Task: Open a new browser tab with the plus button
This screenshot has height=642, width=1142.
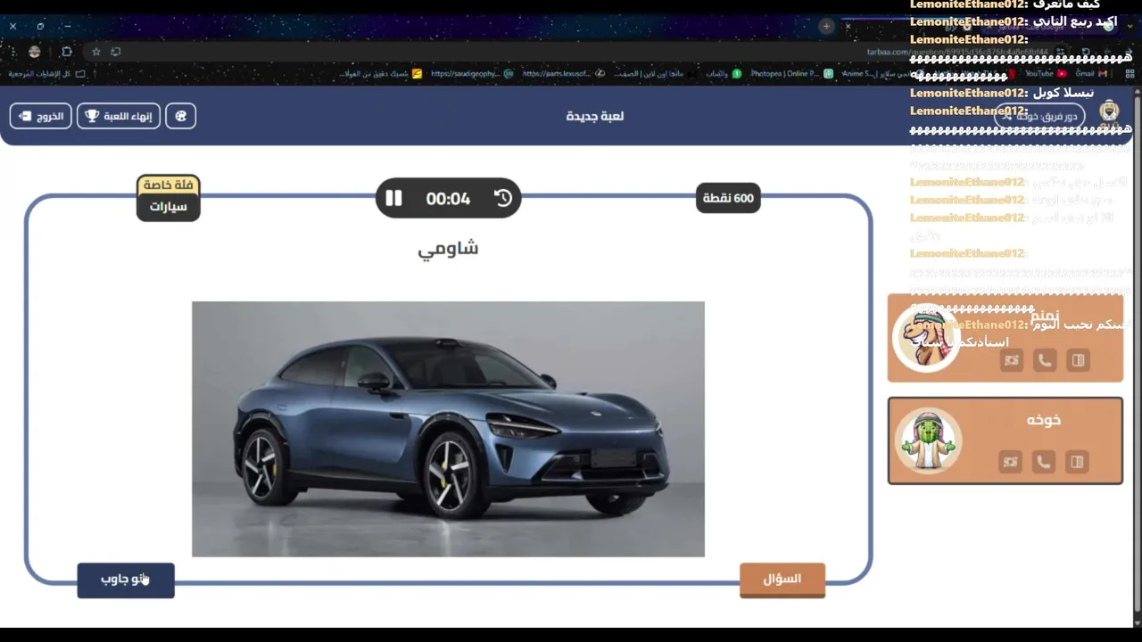Action: pos(826,26)
